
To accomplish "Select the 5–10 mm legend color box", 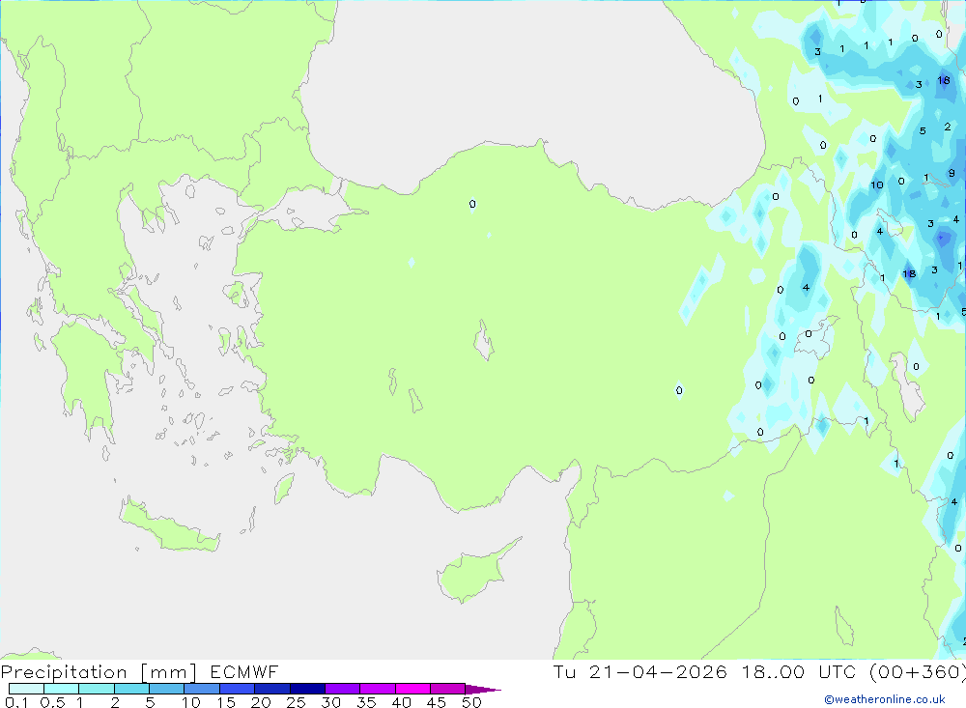I will click(167, 689).
